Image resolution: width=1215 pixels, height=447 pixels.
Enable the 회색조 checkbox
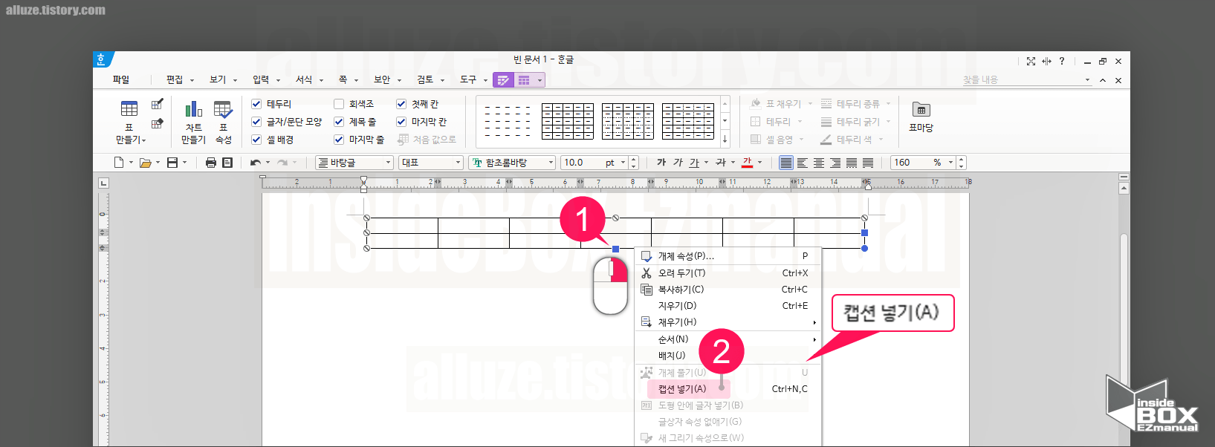(x=339, y=104)
